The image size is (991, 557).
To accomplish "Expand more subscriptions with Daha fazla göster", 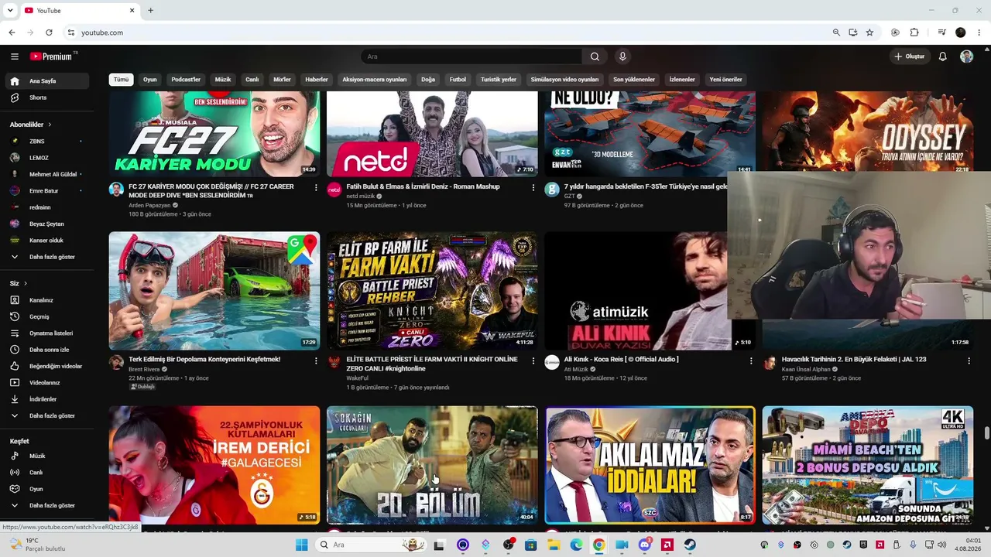I will point(49,257).
